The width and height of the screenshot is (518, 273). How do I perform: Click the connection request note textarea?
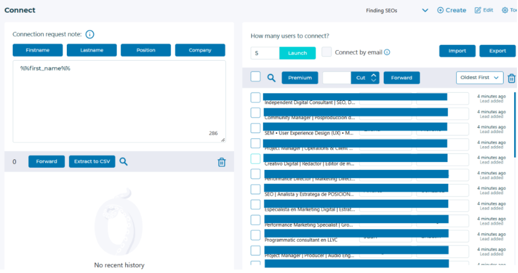click(119, 101)
